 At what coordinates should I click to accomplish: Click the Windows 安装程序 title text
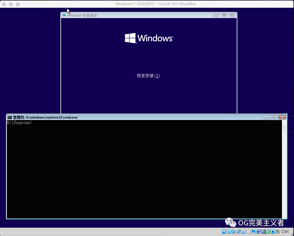pos(82,15)
